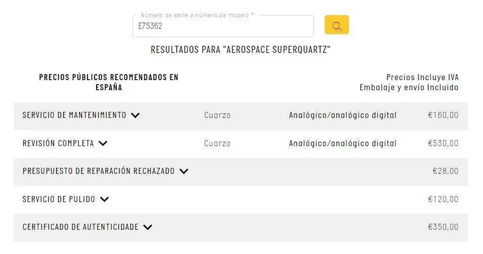Open the Presupuesto de Reparación Rechazado row label
483x254 pixels.
click(x=99, y=171)
